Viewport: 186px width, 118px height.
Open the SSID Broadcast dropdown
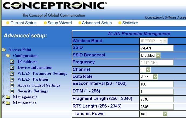(150, 55)
